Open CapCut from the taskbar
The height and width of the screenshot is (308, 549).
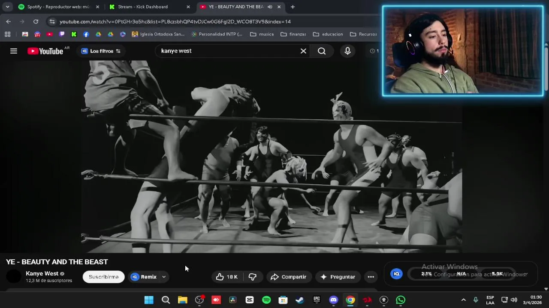tap(250, 300)
